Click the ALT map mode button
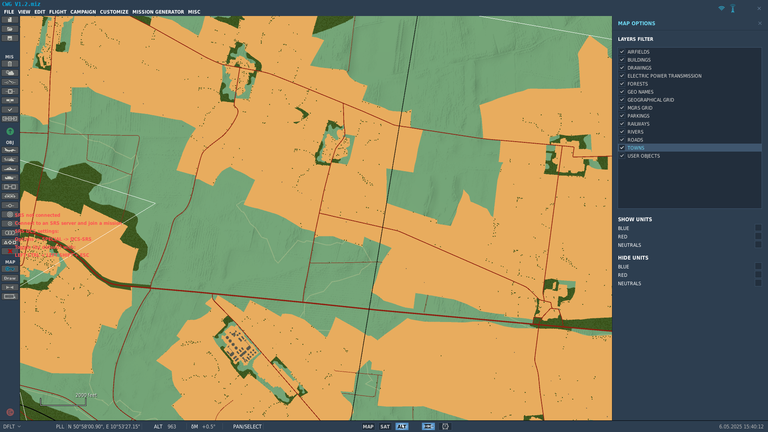The image size is (768, 432). [x=402, y=426]
